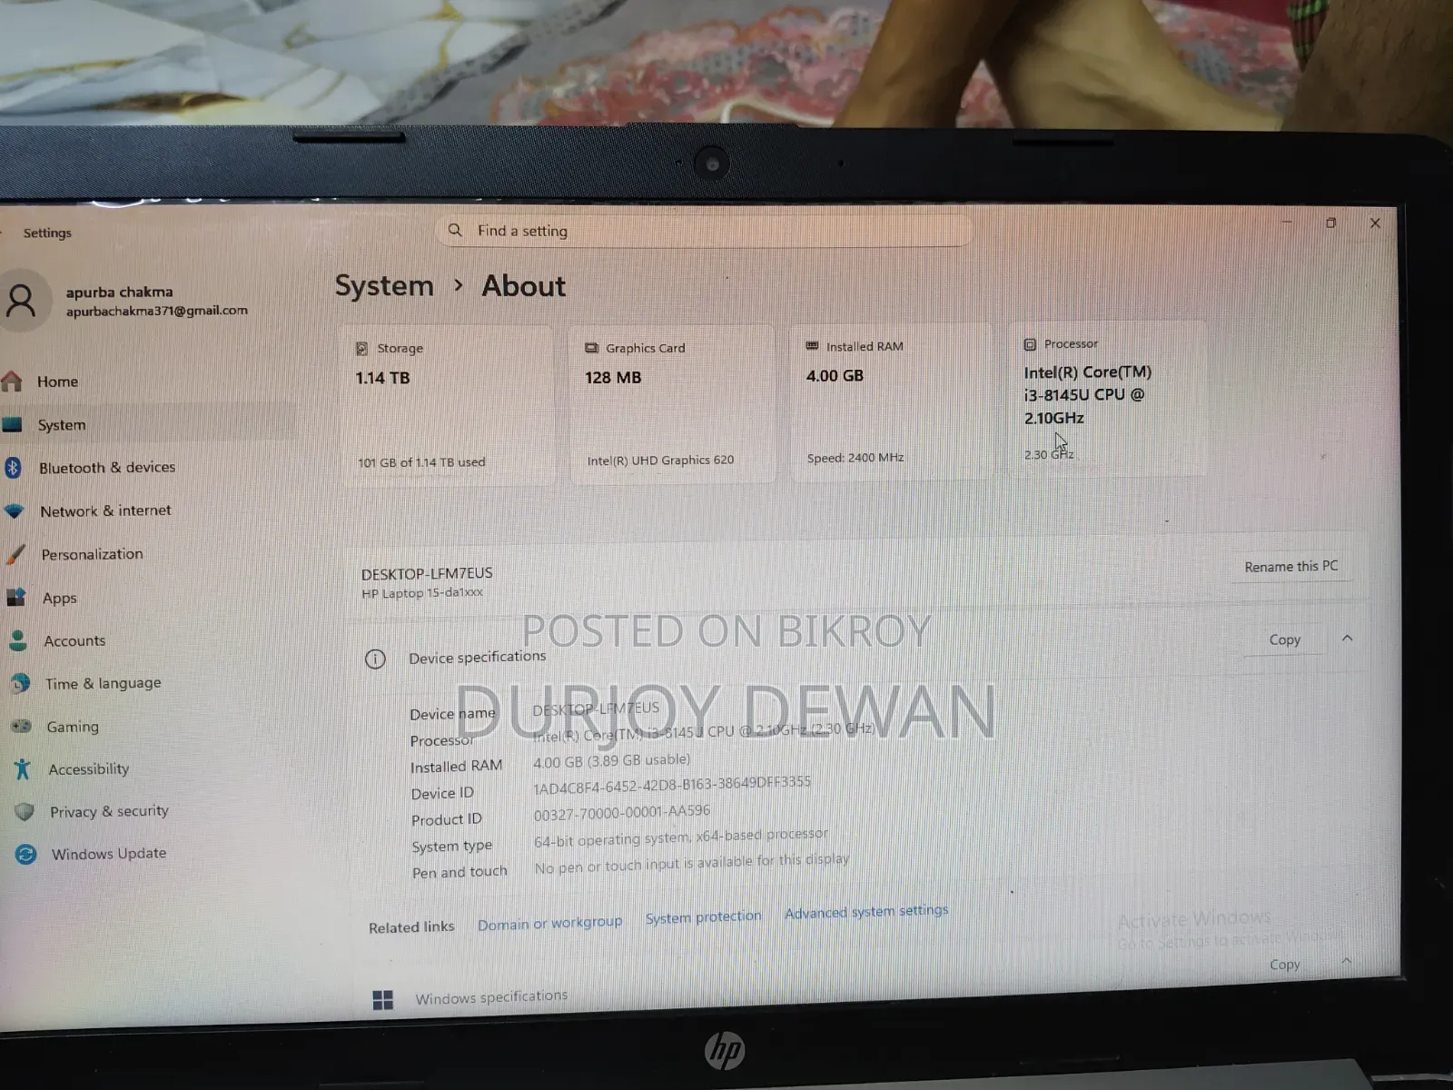Click the Gaming controller icon
Image resolution: width=1453 pixels, height=1090 pixels.
21,727
